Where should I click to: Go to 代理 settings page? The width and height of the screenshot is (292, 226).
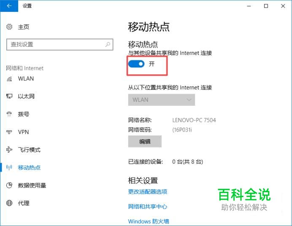(24, 203)
